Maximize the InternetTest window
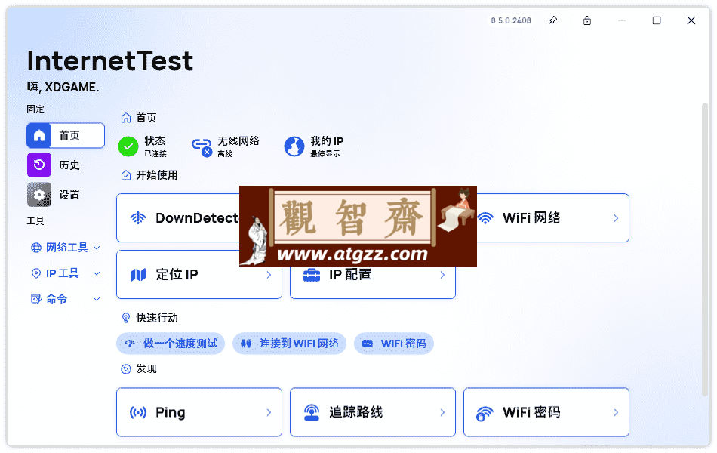The image size is (717, 453). [x=657, y=20]
